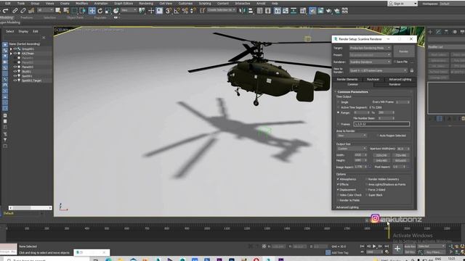This screenshot has width=465, height=261.
Task: Select the Frames radio button
Action: [x=339, y=124]
